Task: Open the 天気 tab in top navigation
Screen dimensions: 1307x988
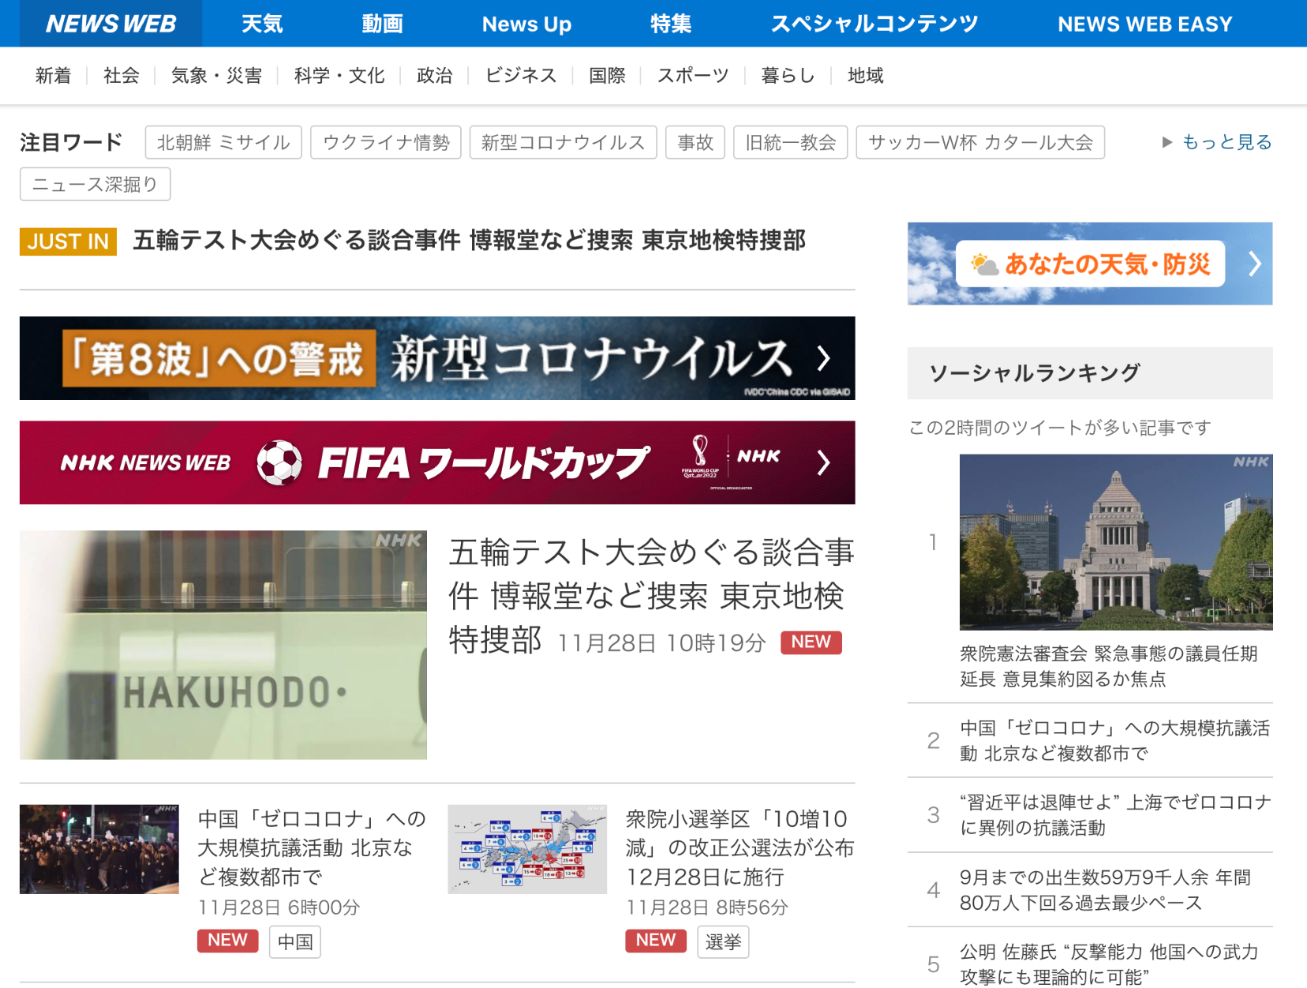Action: 261,24
